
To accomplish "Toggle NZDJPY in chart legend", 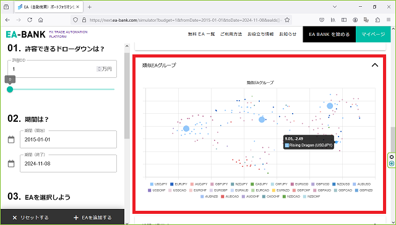I will [239, 184].
